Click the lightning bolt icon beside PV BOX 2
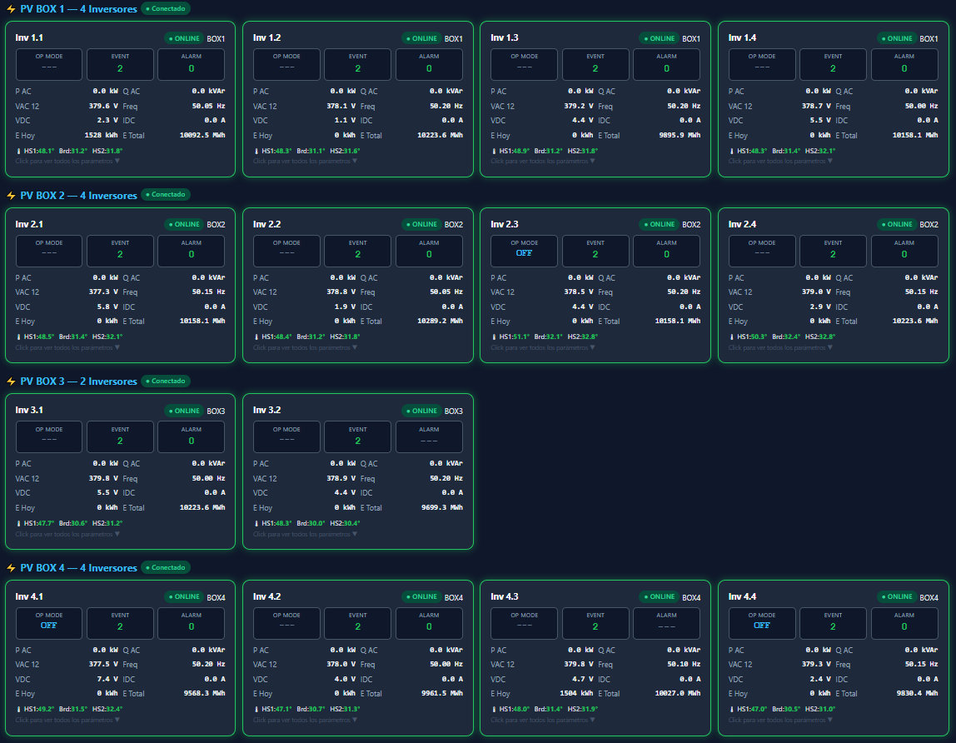Viewport: 956px width, 743px height. point(12,195)
